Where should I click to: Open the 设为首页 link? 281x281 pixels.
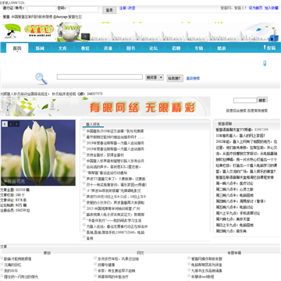coord(255,8)
